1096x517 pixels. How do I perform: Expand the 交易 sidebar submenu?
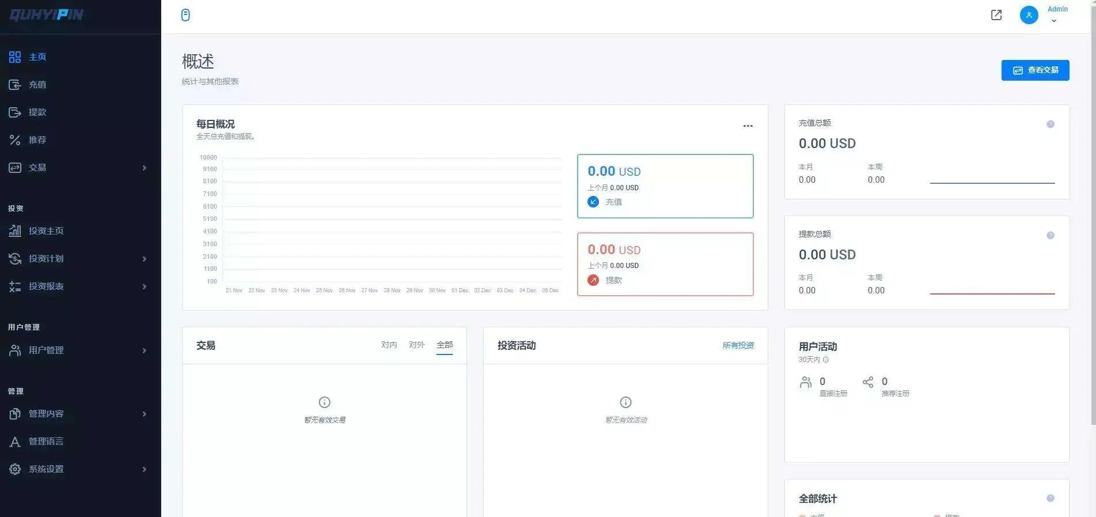pyautogui.click(x=144, y=168)
